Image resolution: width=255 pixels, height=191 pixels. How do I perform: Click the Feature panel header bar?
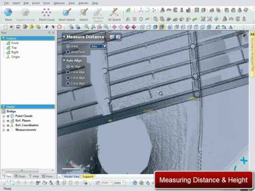28,38
